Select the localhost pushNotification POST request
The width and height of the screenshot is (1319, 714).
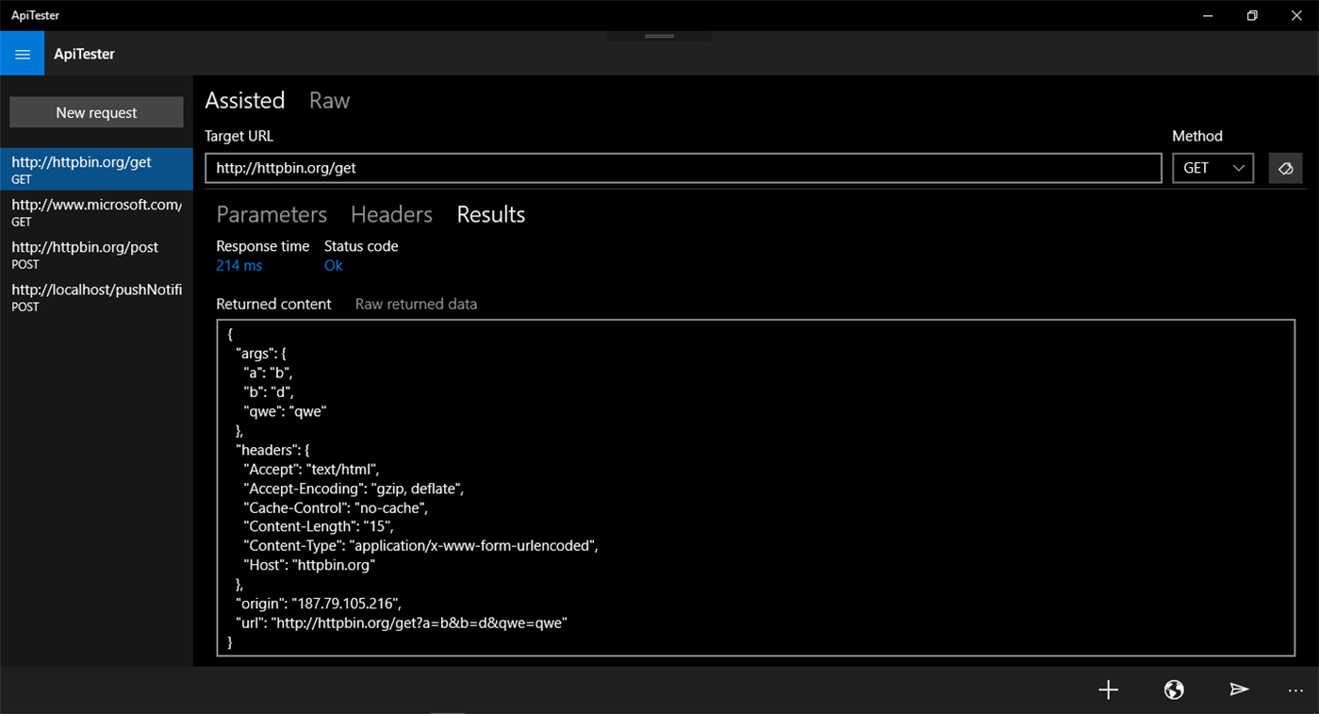click(x=95, y=297)
